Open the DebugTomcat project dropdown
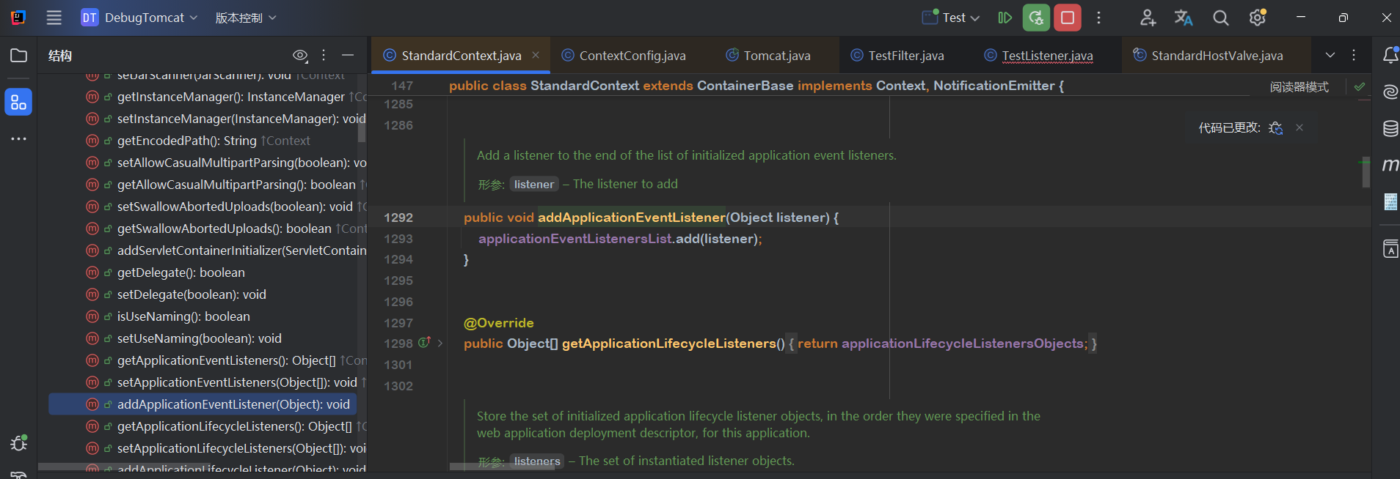This screenshot has height=479, width=1400. pyautogui.click(x=139, y=18)
